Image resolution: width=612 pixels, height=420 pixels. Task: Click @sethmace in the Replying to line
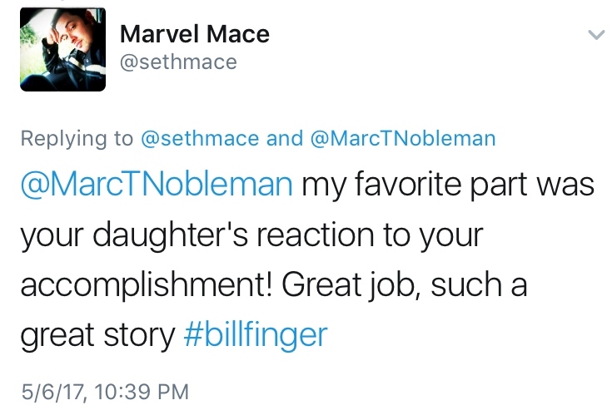[199, 138]
